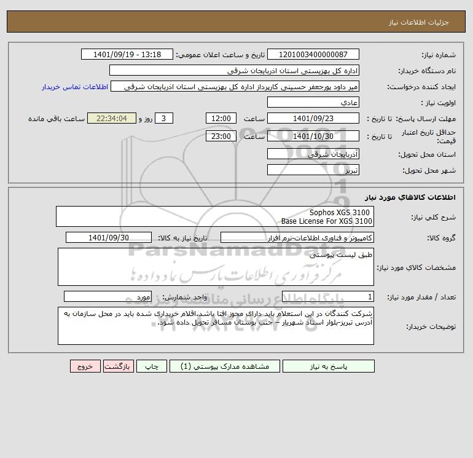Click the request creator name field

pyautogui.click(x=235, y=86)
